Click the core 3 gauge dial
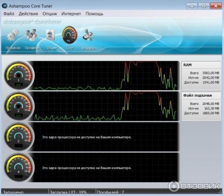 click(19, 137)
